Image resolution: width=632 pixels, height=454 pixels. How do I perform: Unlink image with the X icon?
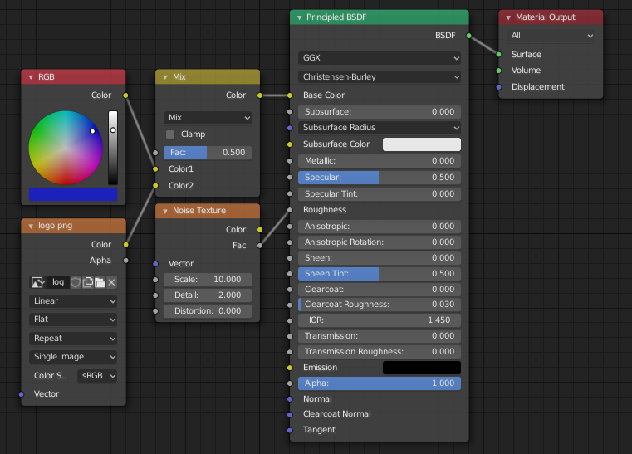[x=111, y=282]
